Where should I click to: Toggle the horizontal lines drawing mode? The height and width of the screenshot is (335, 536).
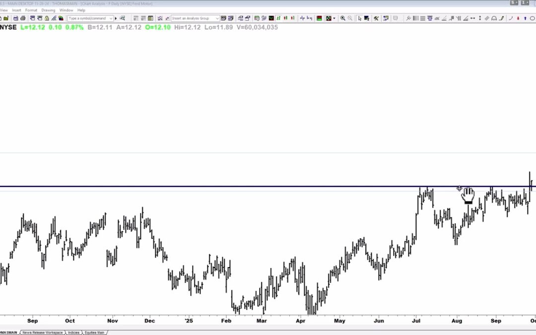[x=422, y=18]
